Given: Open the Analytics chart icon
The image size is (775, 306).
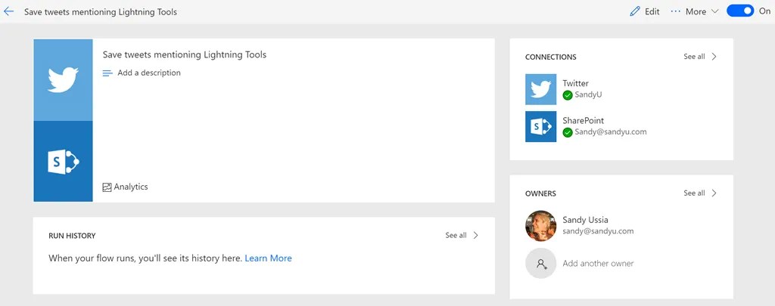Looking at the screenshot, I should pos(107,187).
